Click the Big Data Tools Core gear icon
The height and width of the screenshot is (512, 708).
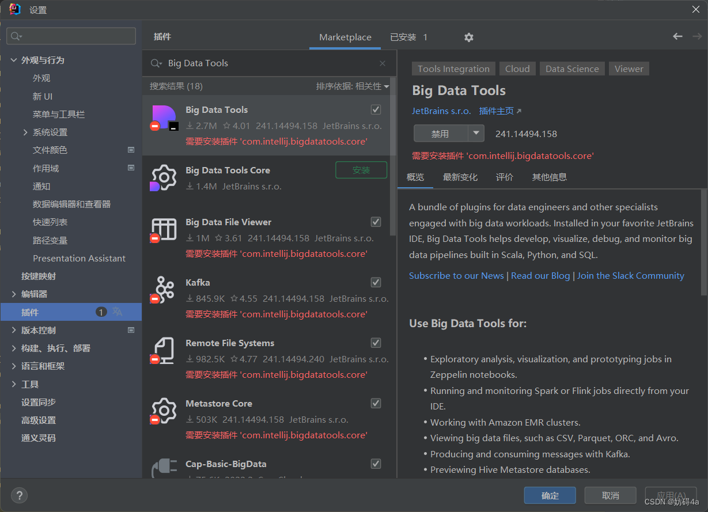pos(164,178)
